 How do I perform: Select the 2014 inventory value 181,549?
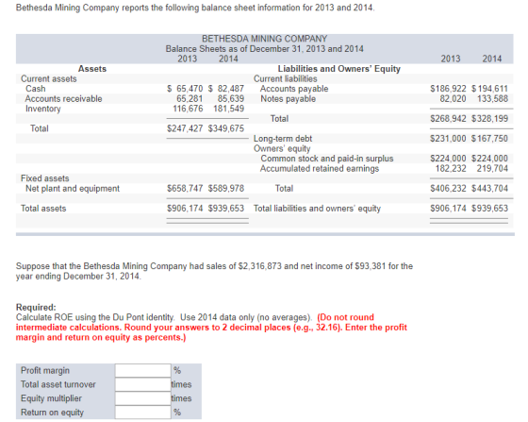coord(228,109)
